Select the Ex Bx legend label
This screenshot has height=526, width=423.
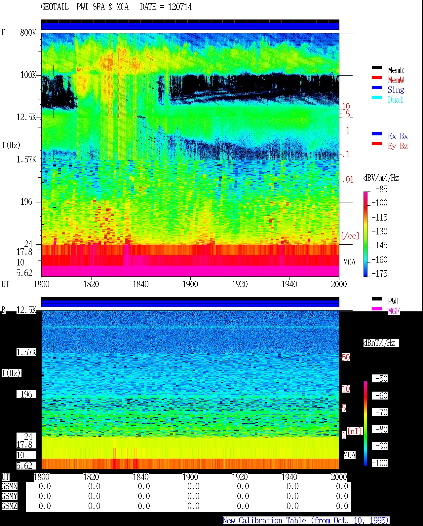pos(398,136)
